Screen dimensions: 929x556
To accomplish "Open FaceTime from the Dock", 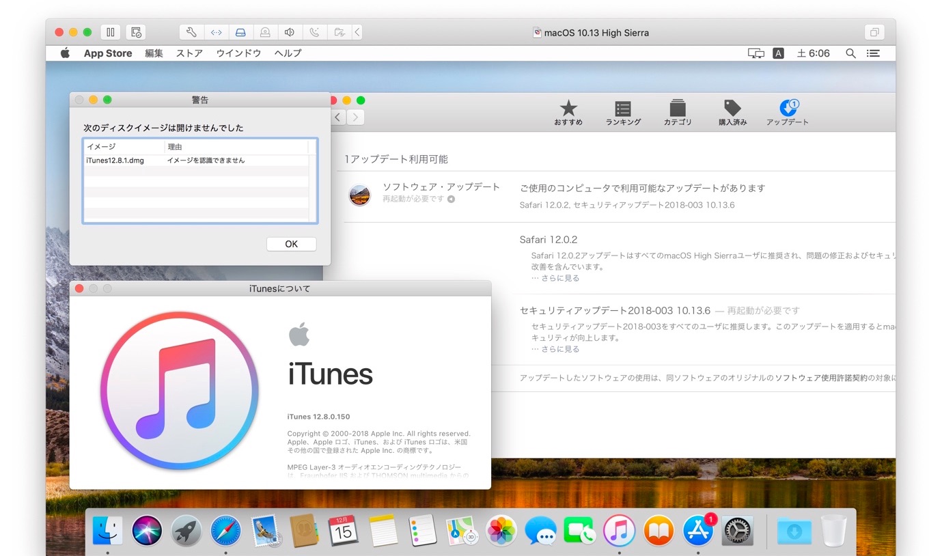I will click(580, 531).
